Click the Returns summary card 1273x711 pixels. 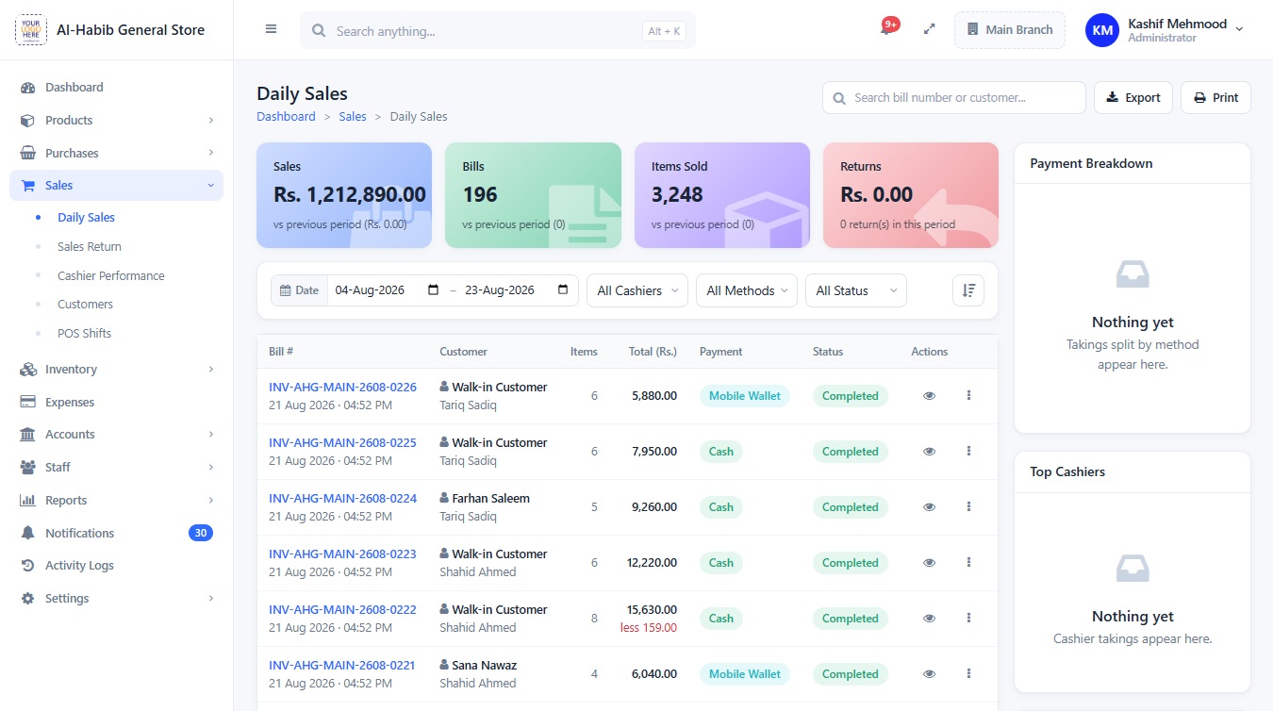(911, 195)
